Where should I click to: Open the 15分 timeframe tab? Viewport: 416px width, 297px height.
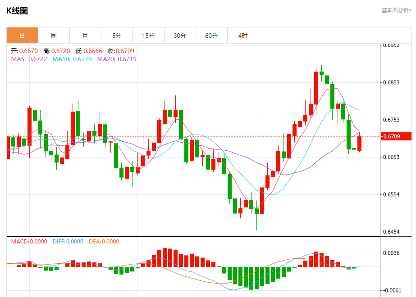[148, 36]
